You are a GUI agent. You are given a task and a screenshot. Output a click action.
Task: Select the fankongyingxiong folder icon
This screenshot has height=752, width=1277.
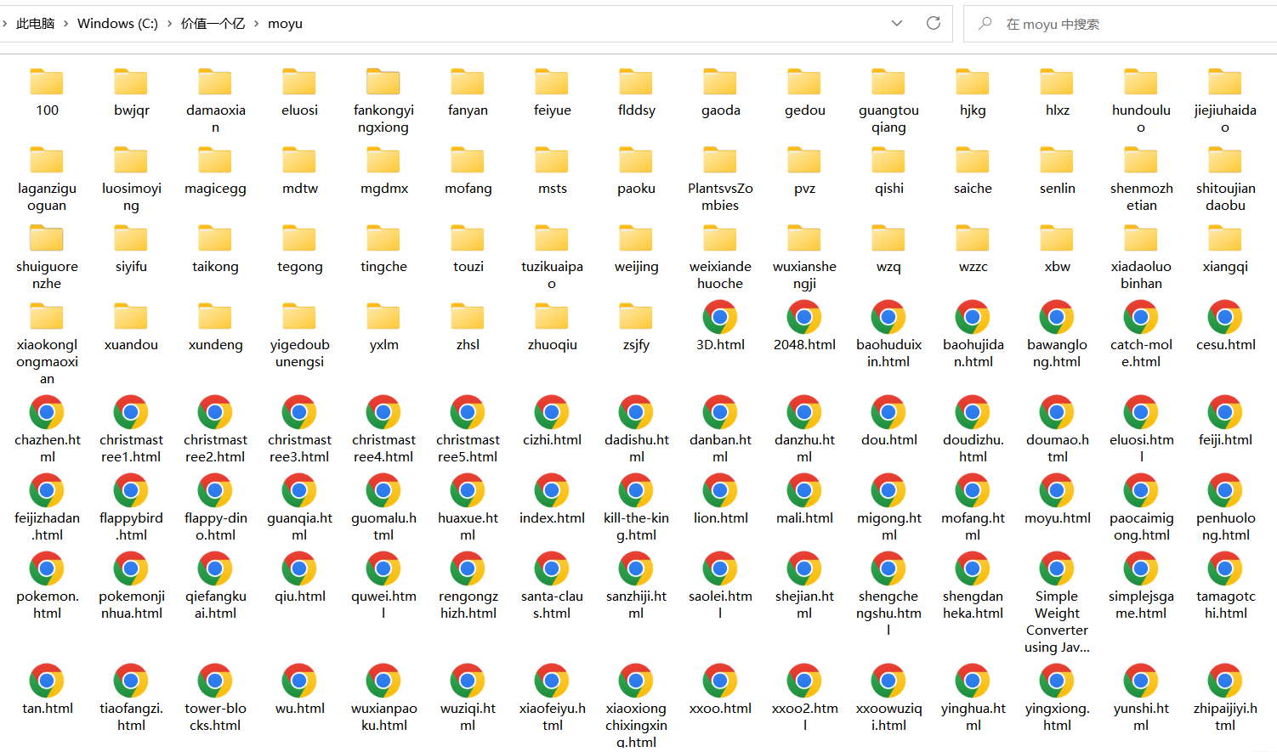(383, 82)
